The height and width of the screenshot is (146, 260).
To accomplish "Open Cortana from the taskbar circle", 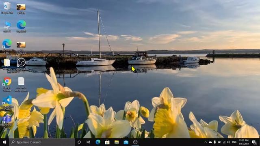I will (x=79, y=142).
